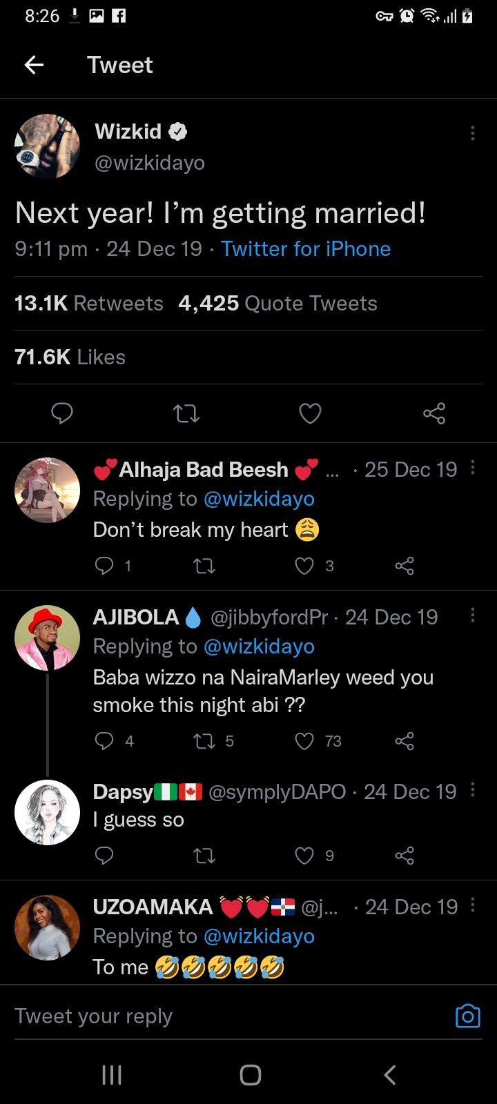View the 4,425 Quote Tweets
Screen dimensions: 497x1104
(x=277, y=304)
